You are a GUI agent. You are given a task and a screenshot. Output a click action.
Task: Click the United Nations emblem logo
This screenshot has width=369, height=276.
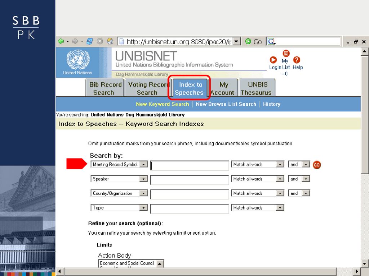click(78, 59)
